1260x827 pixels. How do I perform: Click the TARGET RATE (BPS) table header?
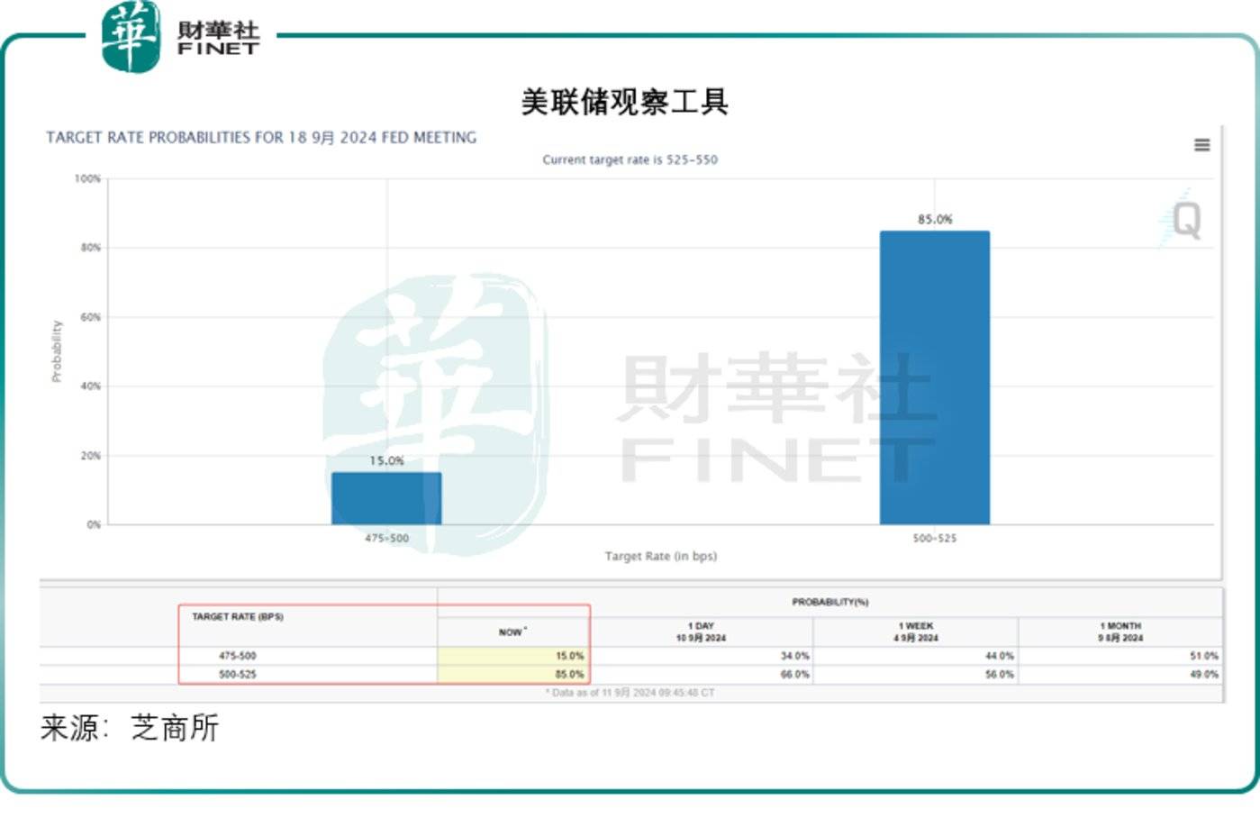point(238,617)
